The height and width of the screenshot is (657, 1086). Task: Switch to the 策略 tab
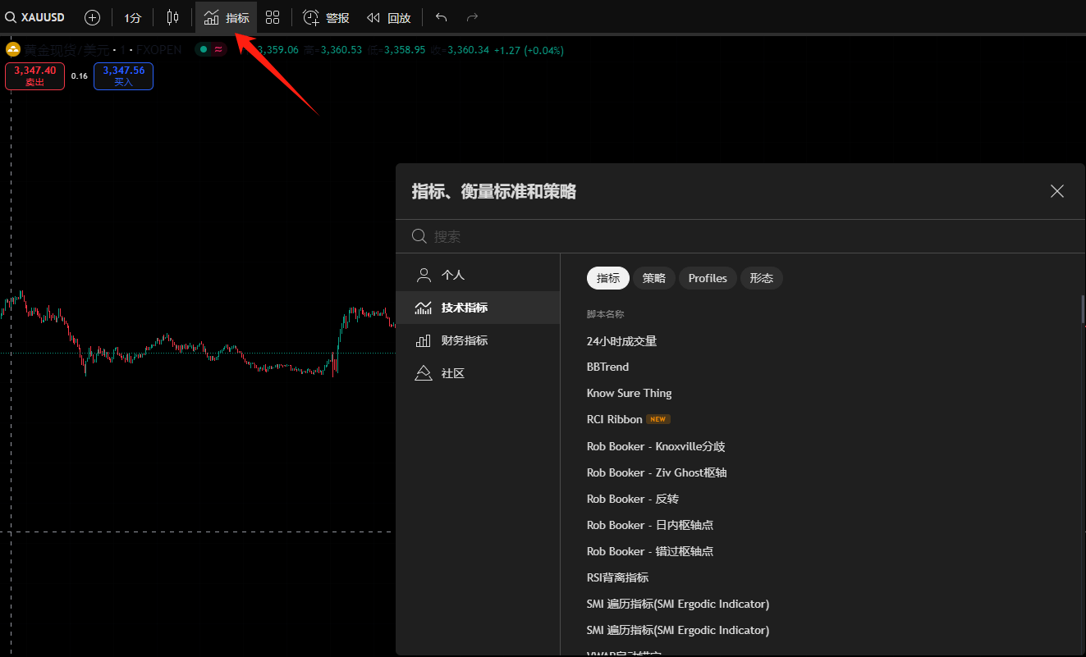pos(654,278)
